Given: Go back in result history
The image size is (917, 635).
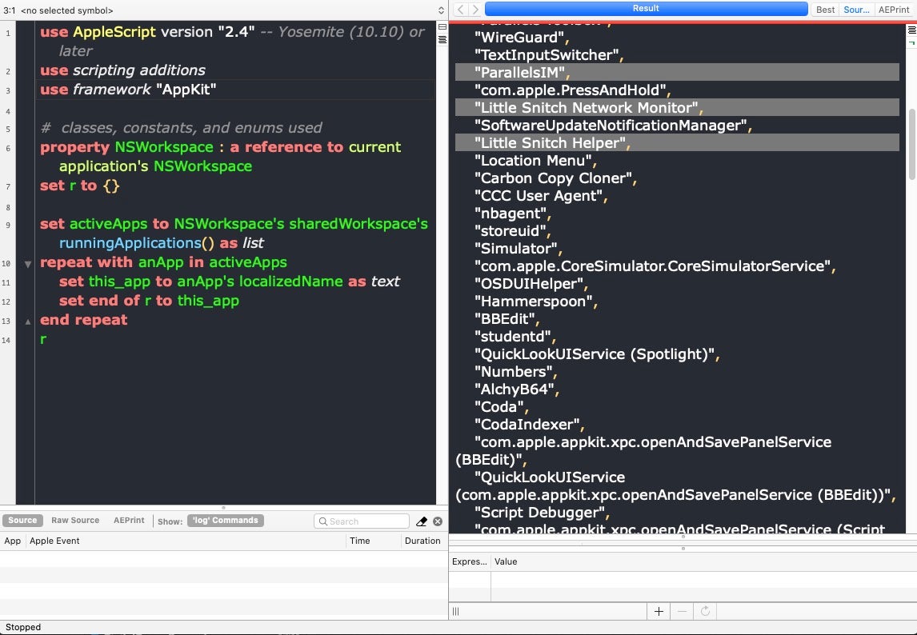Looking at the screenshot, I should pyautogui.click(x=461, y=10).
